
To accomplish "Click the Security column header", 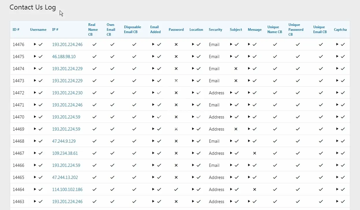I will click(x=215, y=30).
